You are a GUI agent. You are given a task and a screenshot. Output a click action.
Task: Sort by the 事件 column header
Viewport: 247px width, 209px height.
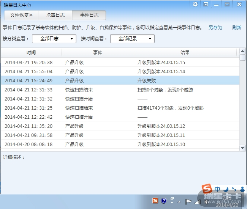click(98, 52)
